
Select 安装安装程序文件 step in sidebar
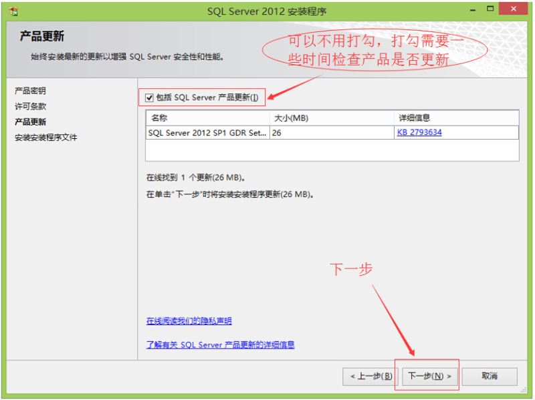point(45,138)
